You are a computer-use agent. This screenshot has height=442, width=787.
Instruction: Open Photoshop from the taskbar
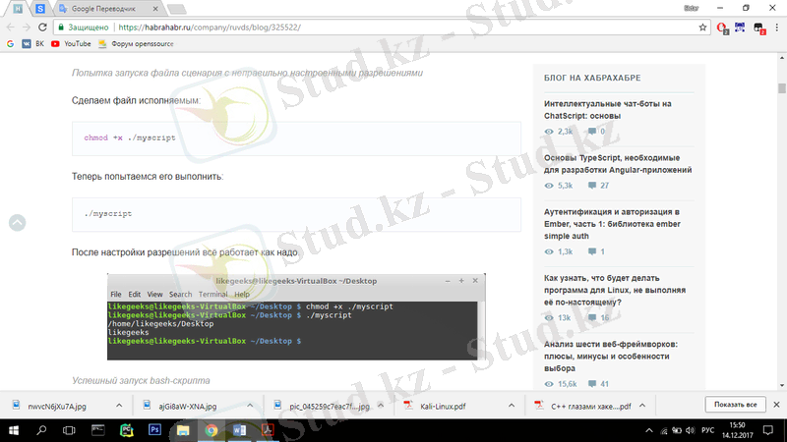[x=154, y=429]
